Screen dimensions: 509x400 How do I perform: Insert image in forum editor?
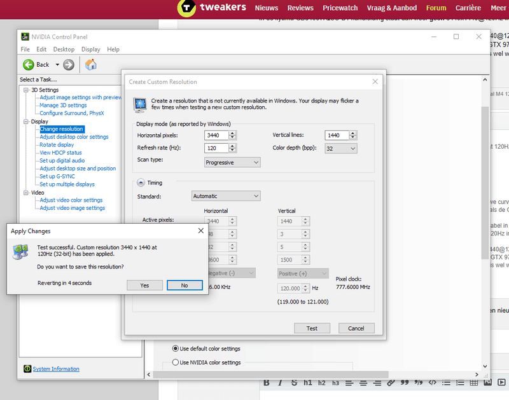487,382
